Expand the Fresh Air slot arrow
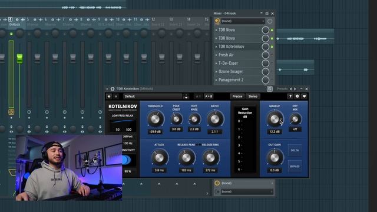Screen dimensions: 377x212 click(x=216, y=55)
